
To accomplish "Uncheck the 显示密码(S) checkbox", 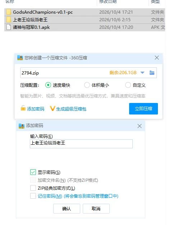I will pyautogui.click(x=33, y=172).
